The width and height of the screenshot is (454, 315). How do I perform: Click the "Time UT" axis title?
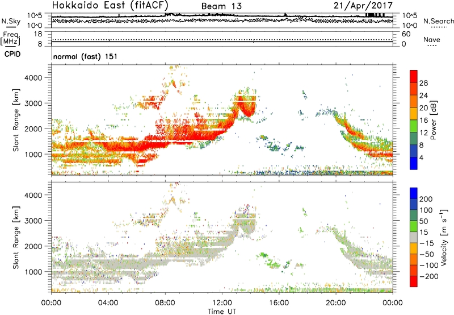coord(222,311)
